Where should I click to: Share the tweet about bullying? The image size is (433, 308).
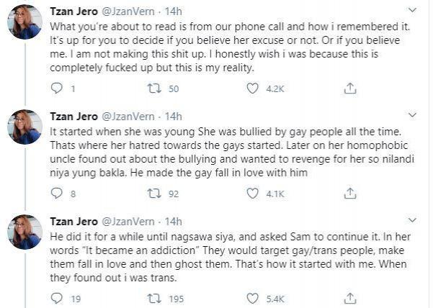(350, 193)
